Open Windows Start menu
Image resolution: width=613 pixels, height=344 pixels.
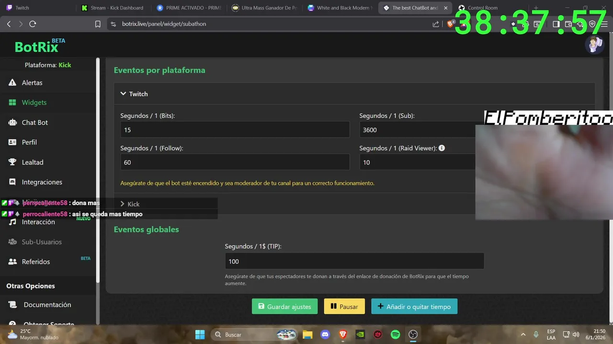pos(200,334)
